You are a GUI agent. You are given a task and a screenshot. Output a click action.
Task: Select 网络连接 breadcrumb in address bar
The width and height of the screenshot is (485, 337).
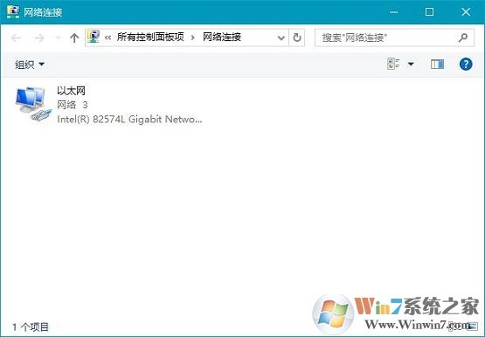coord(222,38)
